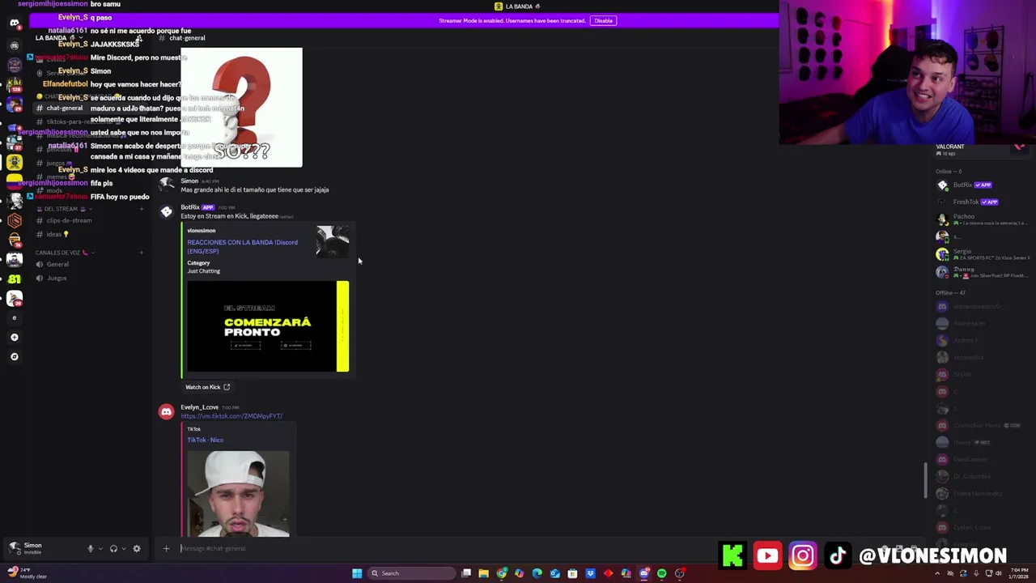Open the green 81 server icon
Image resolution: width=1036 pixels, height=583 pixels.
[15, 279]
